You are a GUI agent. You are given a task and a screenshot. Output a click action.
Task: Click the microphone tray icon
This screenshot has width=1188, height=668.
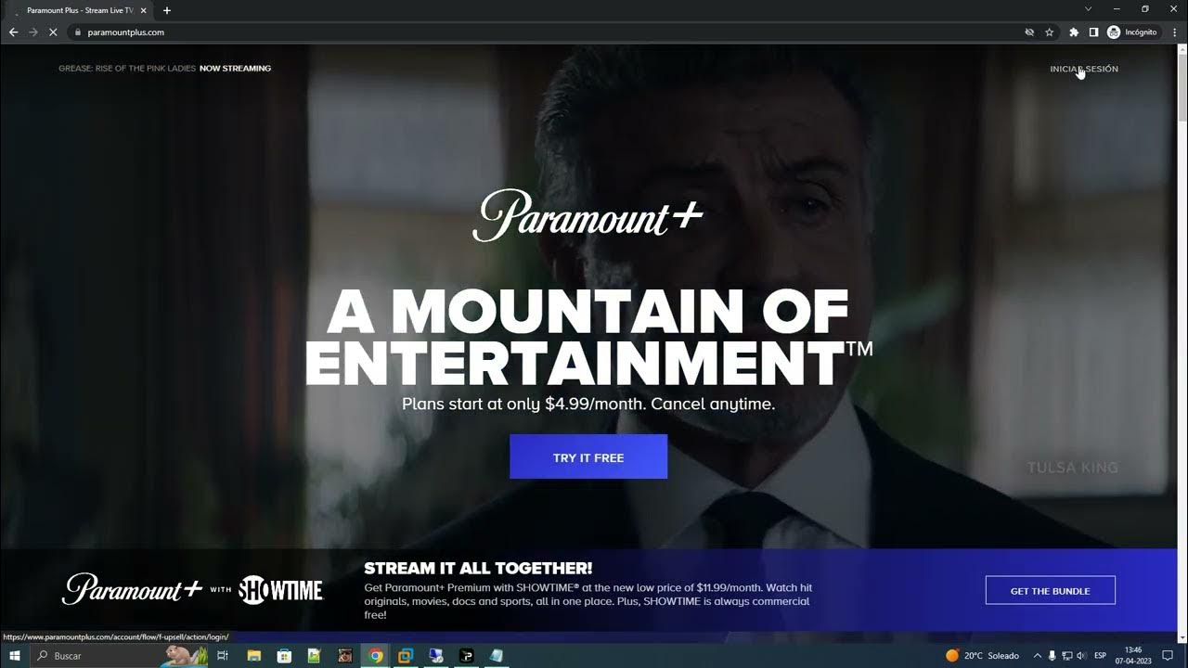(x=1053, y=656)
